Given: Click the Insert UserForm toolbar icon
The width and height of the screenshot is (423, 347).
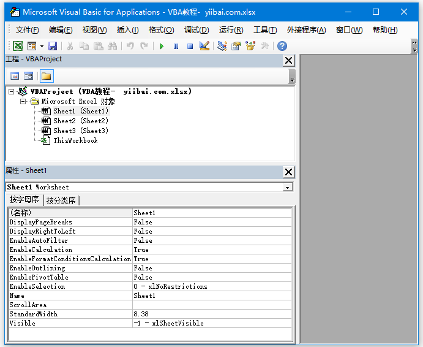Looking at the screenshot, I should (32, 46).
